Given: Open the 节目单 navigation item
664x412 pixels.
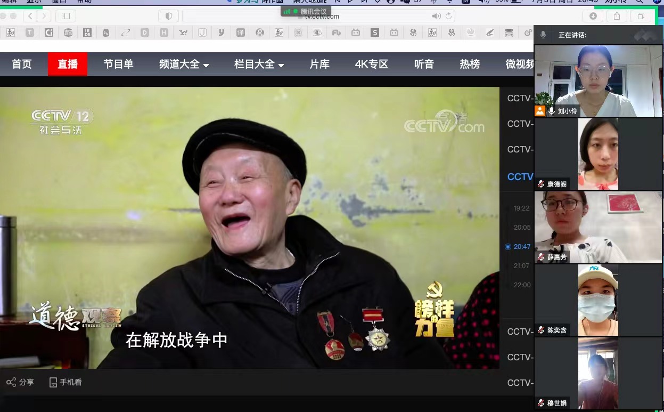Looking at the screenshot, I should 118,64.
